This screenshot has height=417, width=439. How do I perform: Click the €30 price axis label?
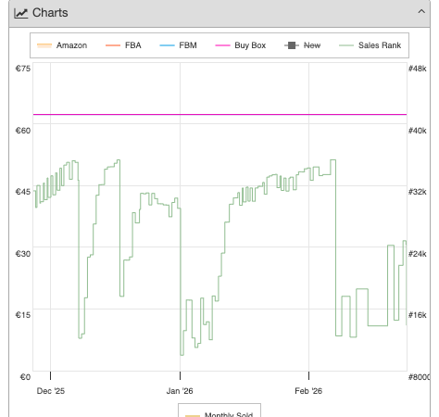click(x=23, y=254)
